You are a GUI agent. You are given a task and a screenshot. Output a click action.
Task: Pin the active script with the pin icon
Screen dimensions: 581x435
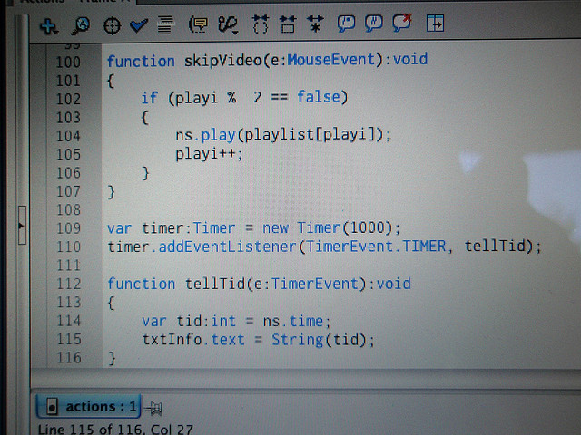coord(153,409)
